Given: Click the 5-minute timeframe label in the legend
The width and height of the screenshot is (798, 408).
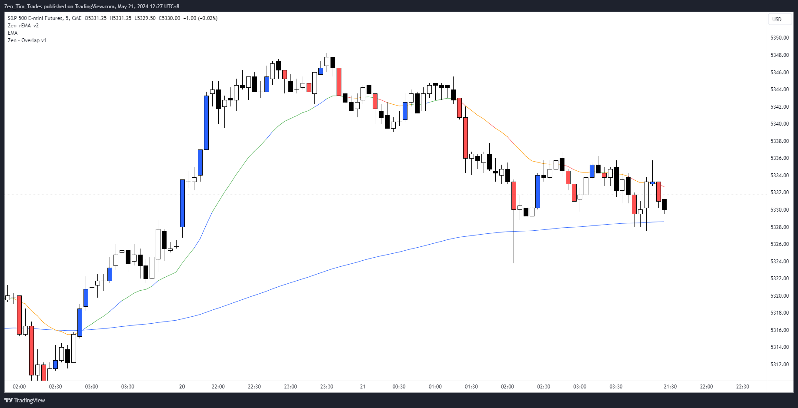Looking at the screenshot, I should pyautogui.click(x=67, y=18).
